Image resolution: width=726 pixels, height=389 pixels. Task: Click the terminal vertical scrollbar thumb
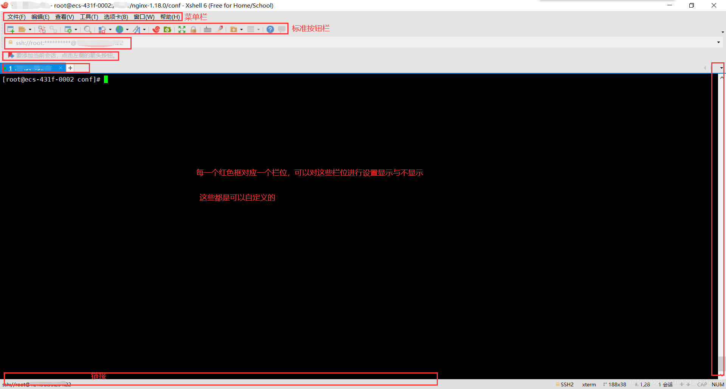pos(722,364)
